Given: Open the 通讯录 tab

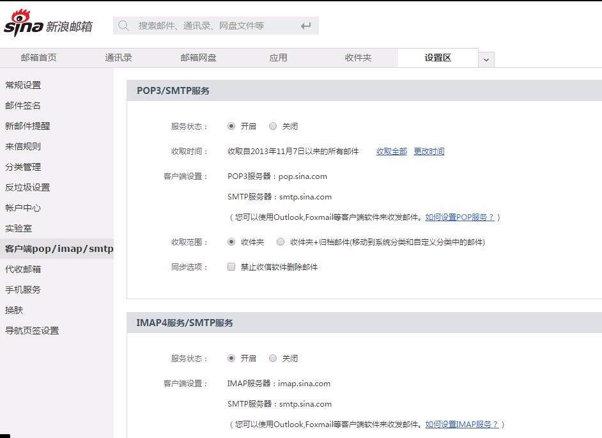Looking at the screenshot, I should point(118,58).
